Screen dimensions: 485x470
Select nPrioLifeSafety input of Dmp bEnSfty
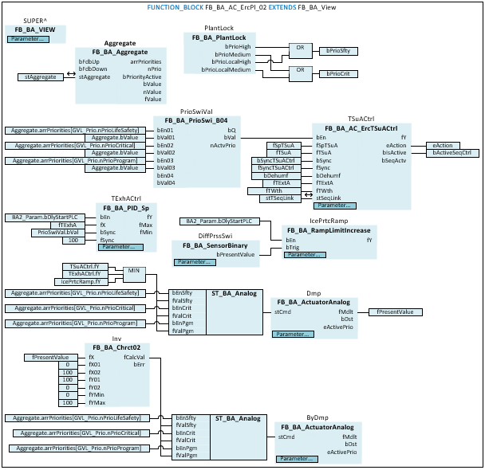click(x=75, y=293)
